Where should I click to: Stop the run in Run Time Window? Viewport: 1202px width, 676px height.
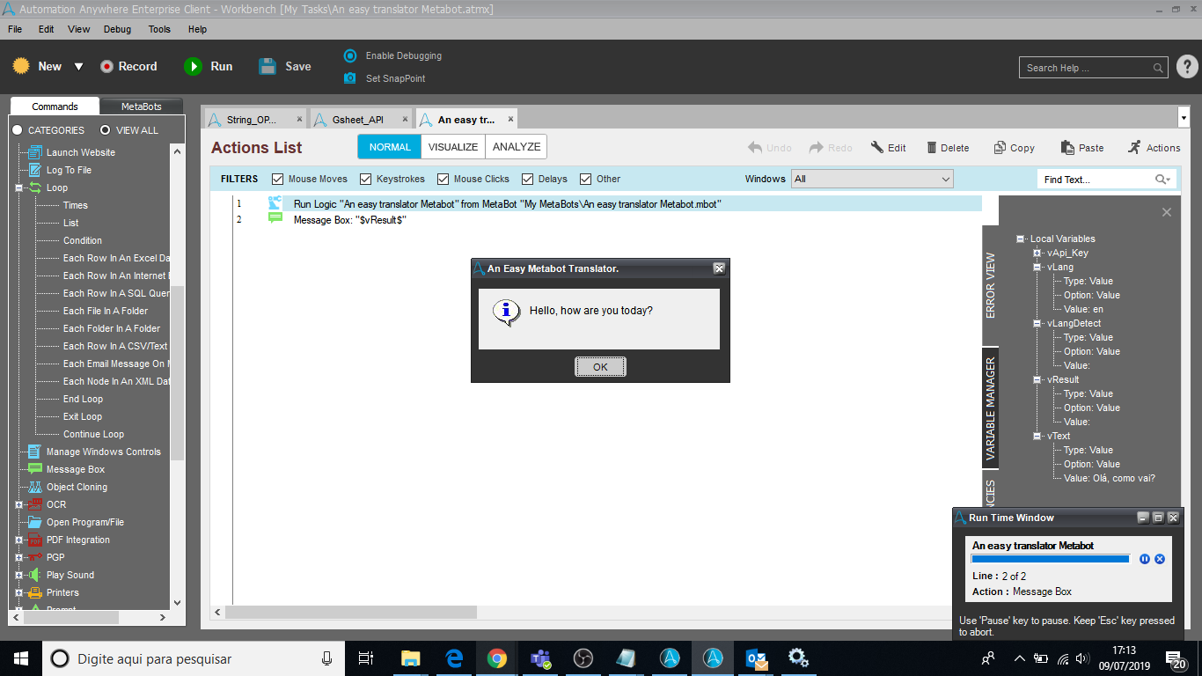1160,559
